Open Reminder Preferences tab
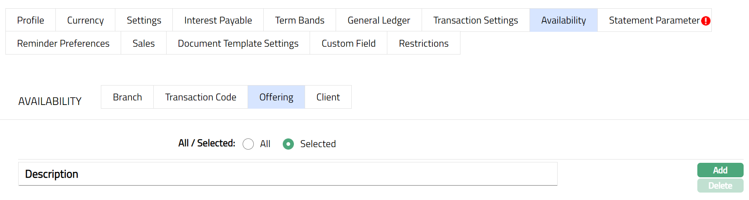The height and width of the screenshot is (200, 749). [x=63, y=43]
